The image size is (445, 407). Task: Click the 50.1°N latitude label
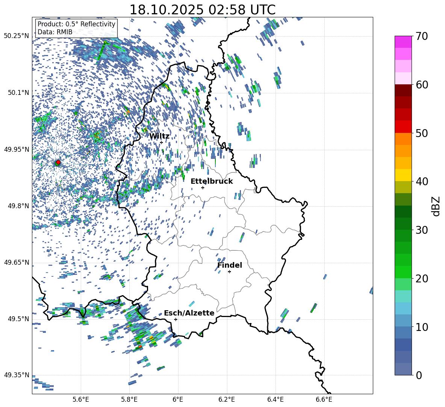pos(18,93)
